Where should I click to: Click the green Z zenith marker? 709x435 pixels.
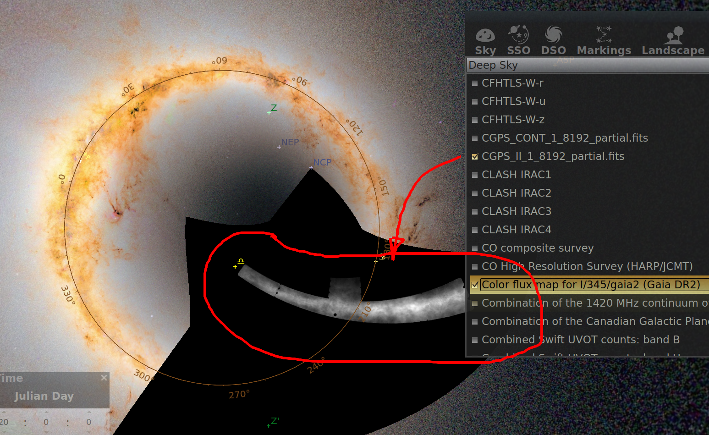(269, 112)
